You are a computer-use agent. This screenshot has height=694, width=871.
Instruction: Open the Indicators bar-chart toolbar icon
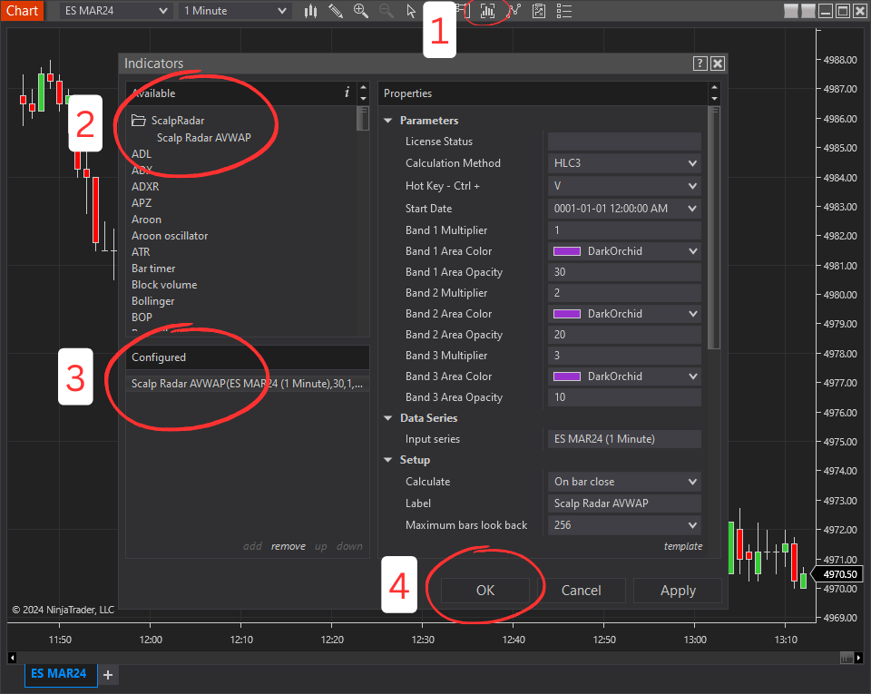487,11
